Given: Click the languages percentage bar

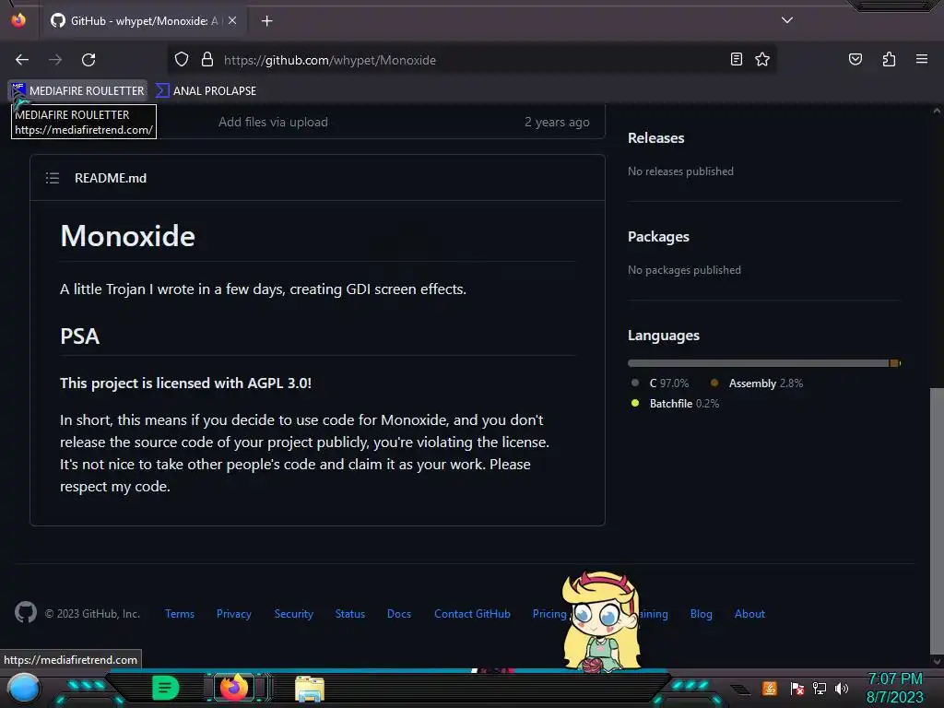Looking at the screenshot, I should click(x=764, y=363).
